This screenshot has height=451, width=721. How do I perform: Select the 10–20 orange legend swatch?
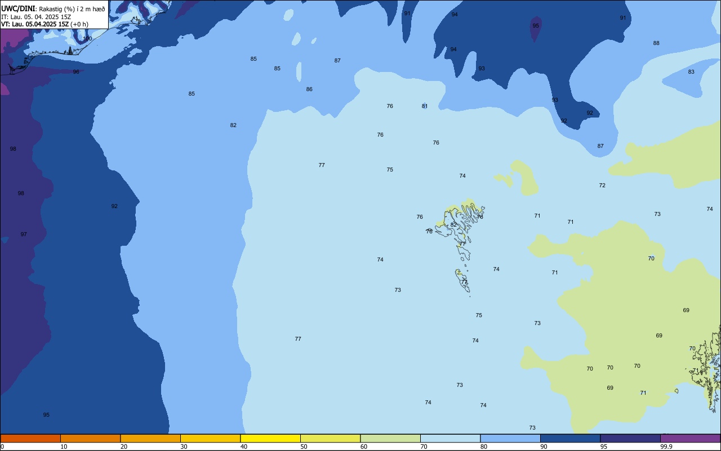pyautogui.click(x=90, y=438)
